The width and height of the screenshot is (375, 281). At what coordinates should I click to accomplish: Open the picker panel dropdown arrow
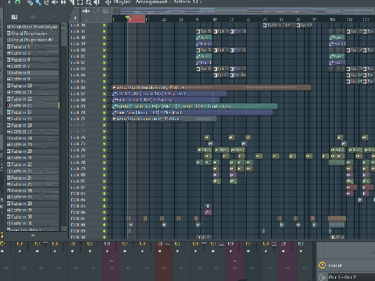point(75,18)
